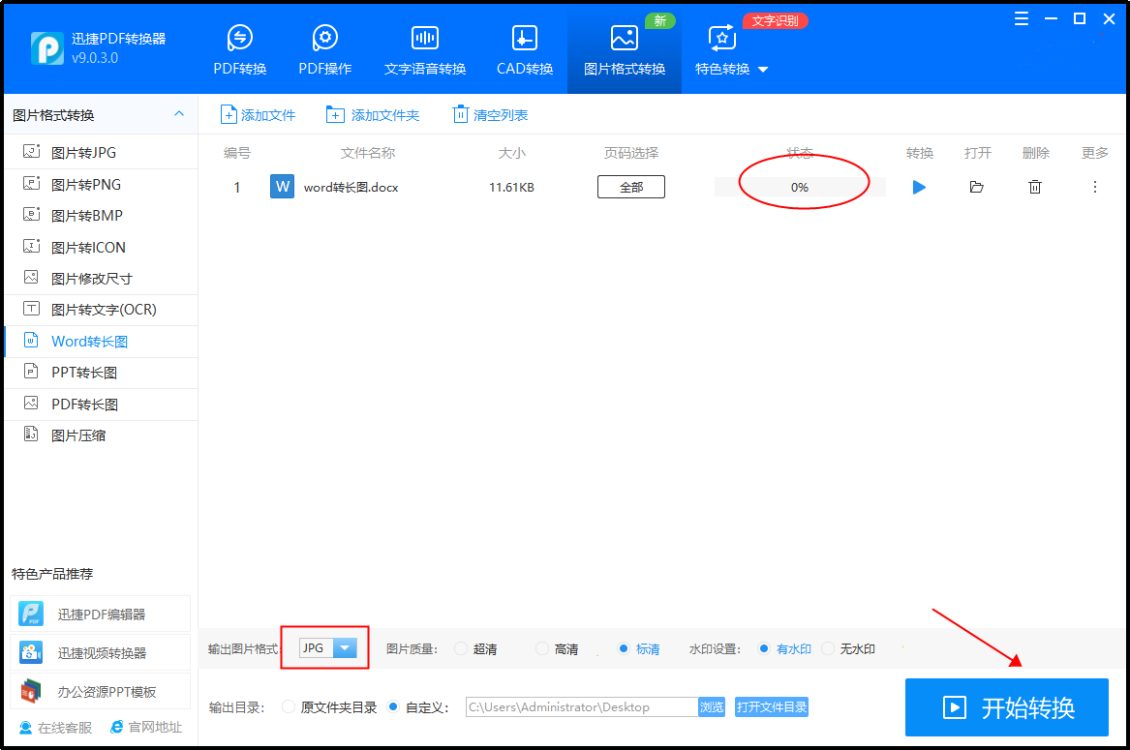Select 图片转BMP in sidebar

click(101, 216)
